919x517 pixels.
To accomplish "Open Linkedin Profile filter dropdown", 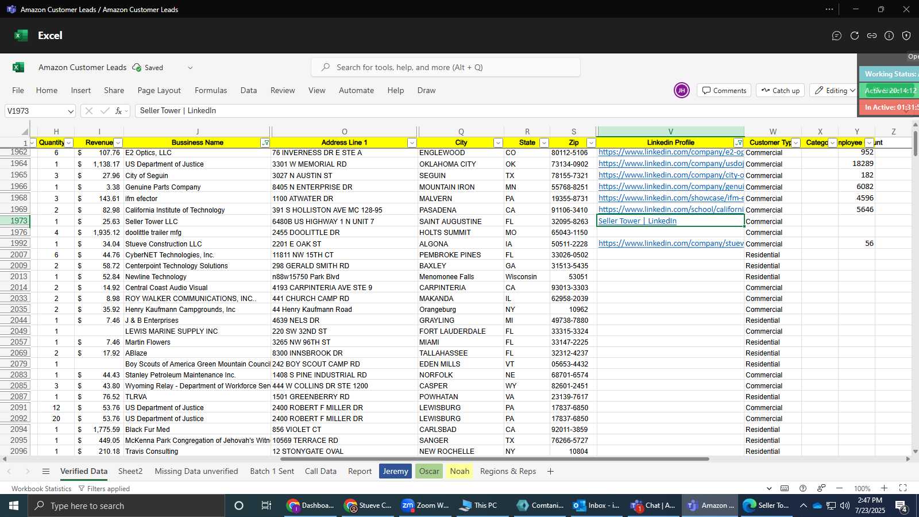I will click(739, 143).
